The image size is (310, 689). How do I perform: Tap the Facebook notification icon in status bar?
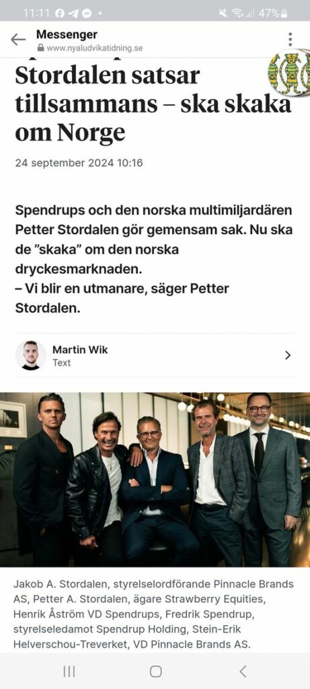click(60, 13)
